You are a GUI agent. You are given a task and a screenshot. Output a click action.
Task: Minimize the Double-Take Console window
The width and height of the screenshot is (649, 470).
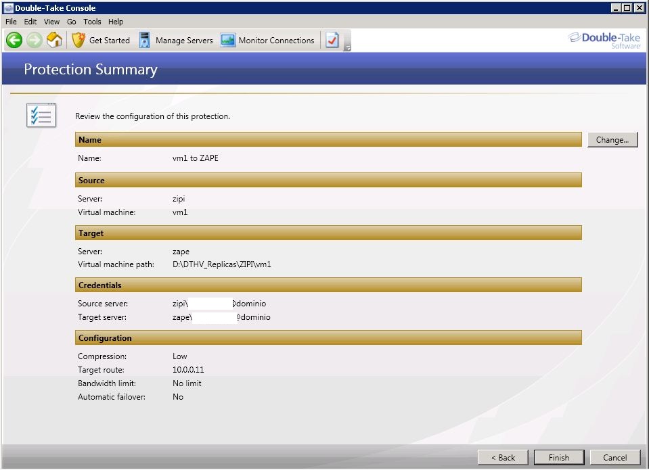pos(617,8)
